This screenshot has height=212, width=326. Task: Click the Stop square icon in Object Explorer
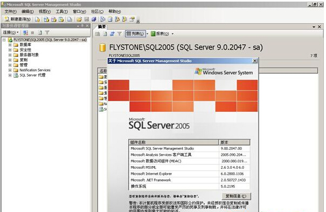point(32,33)
